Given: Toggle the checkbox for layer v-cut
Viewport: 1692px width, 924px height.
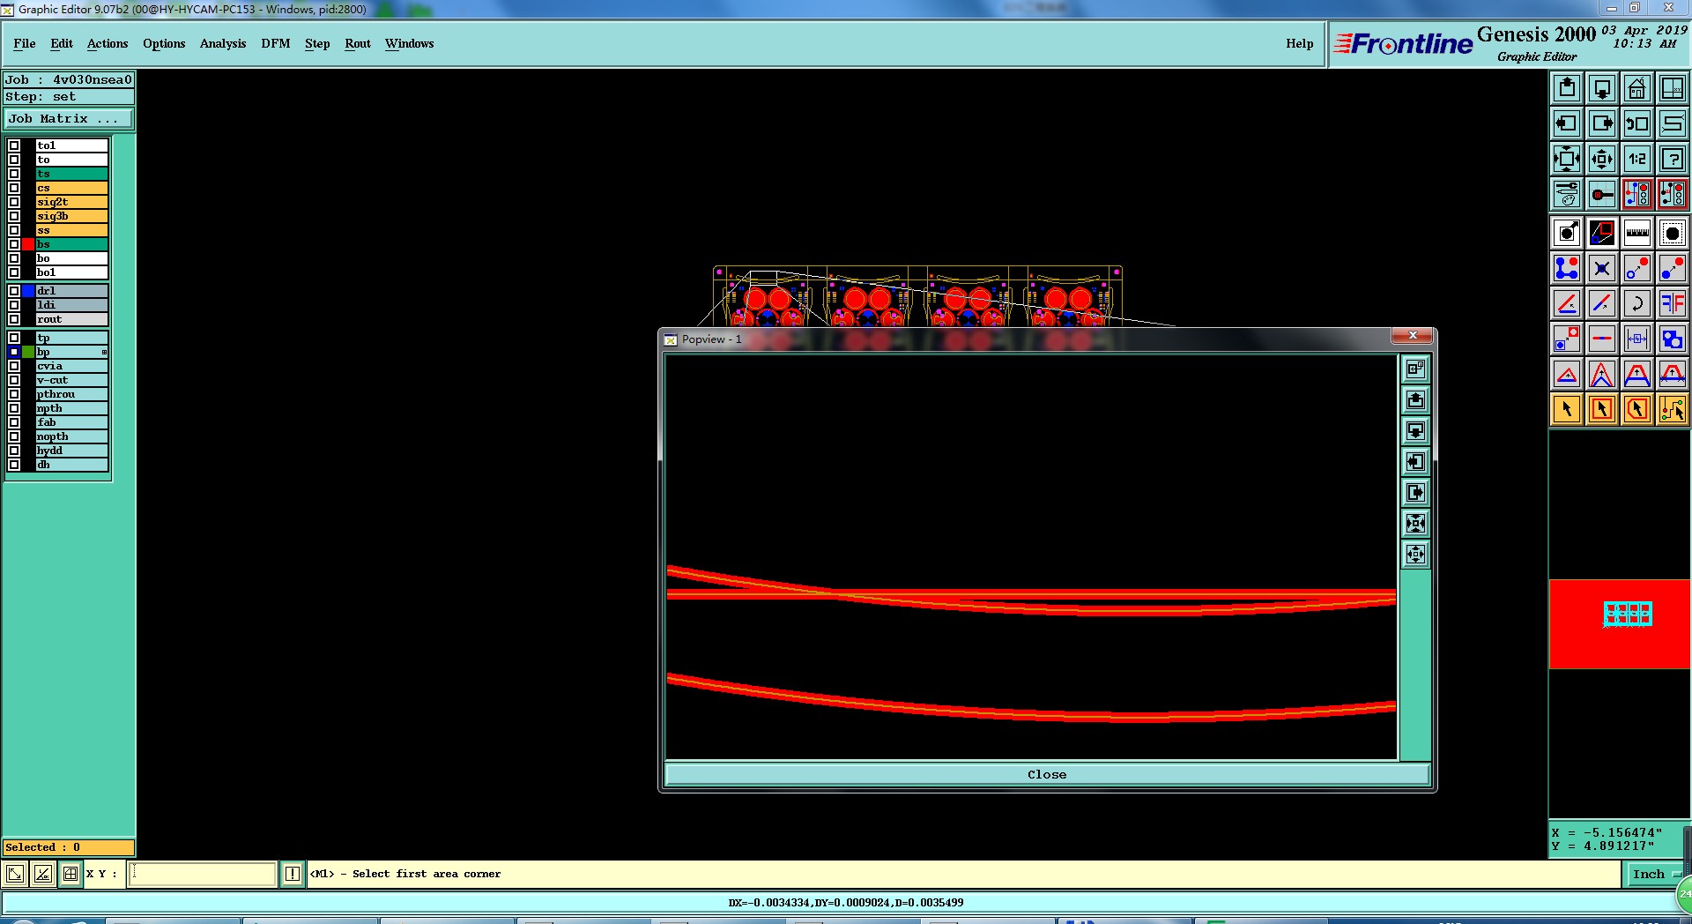Looking at the screenshot, I should coord(14,380).
